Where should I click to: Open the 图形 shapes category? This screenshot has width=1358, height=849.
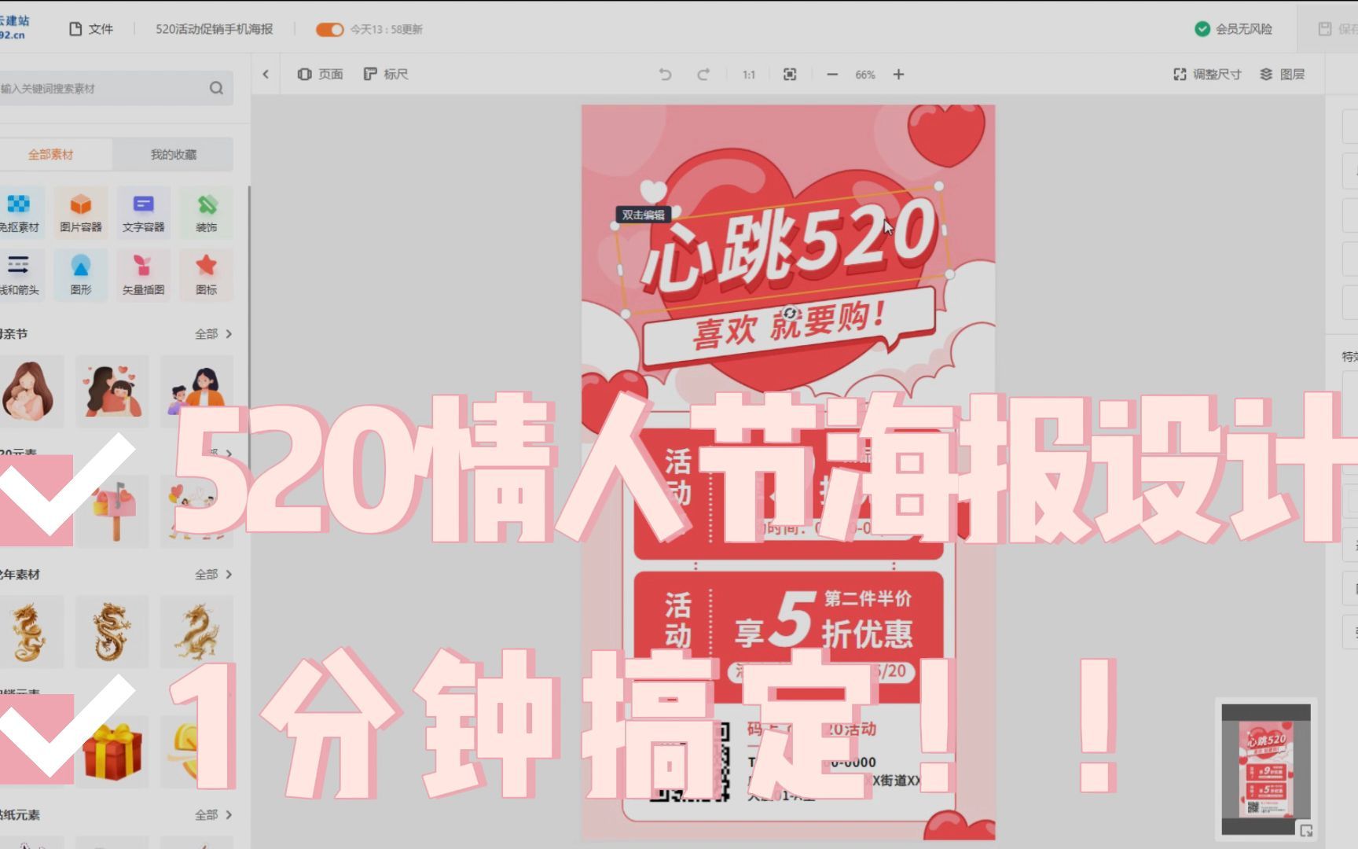pyautogui.click(x=81, y=274)
